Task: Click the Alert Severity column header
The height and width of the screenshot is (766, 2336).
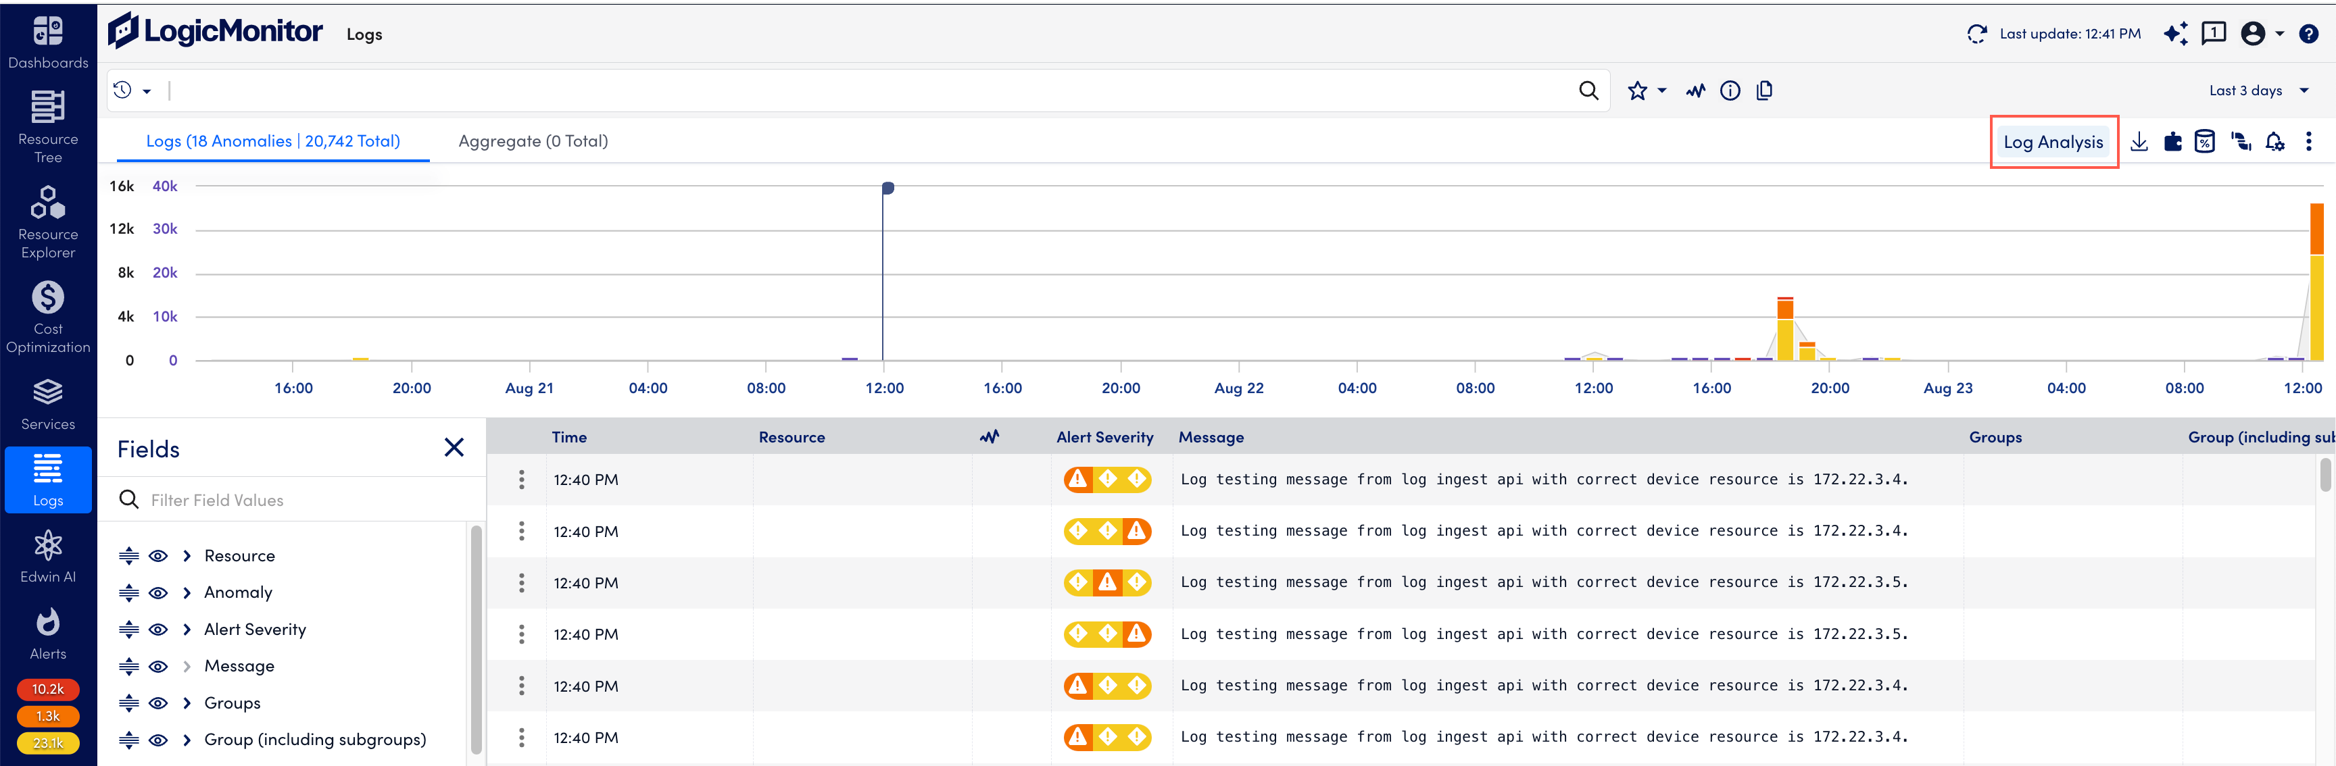Action: click(x=1104, y=437)
